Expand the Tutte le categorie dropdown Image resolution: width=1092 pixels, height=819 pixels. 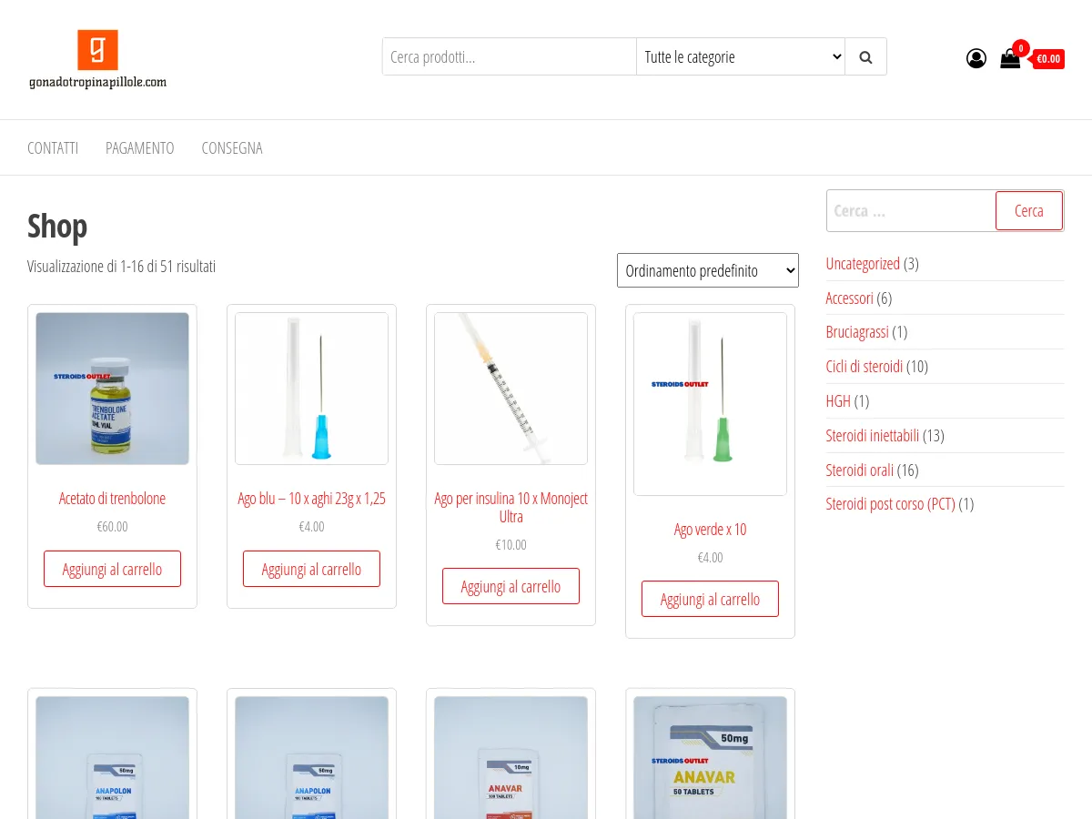click(x=740, y=57)
